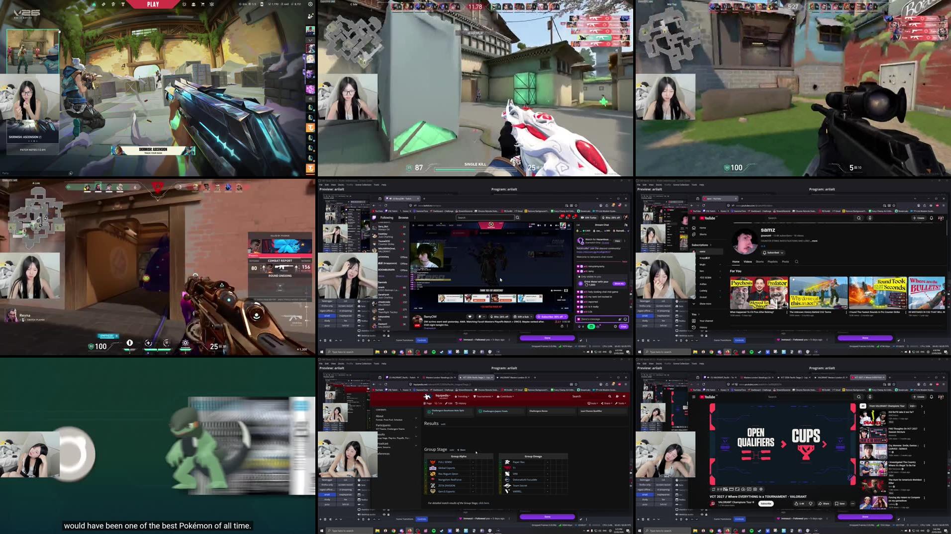Toggle desktop audio eye icon in samz panel
The height and width of the screenshot is (534, 951).
(x=702, y=336)
